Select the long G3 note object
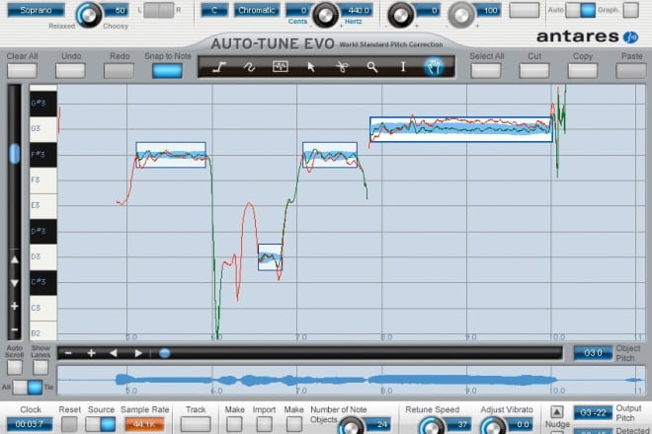The height and width of the screenshot is (434, 652). coord(461,129)
